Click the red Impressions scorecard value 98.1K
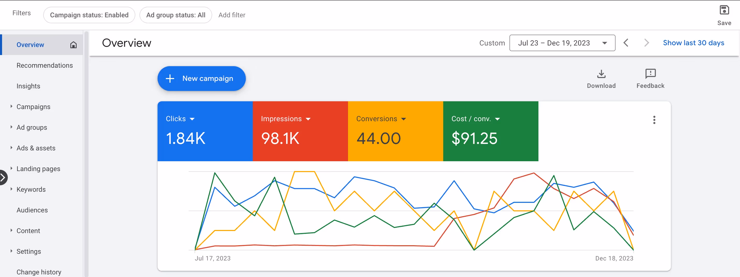This screenshot has width=740, height=277. (x=280, y=138)
